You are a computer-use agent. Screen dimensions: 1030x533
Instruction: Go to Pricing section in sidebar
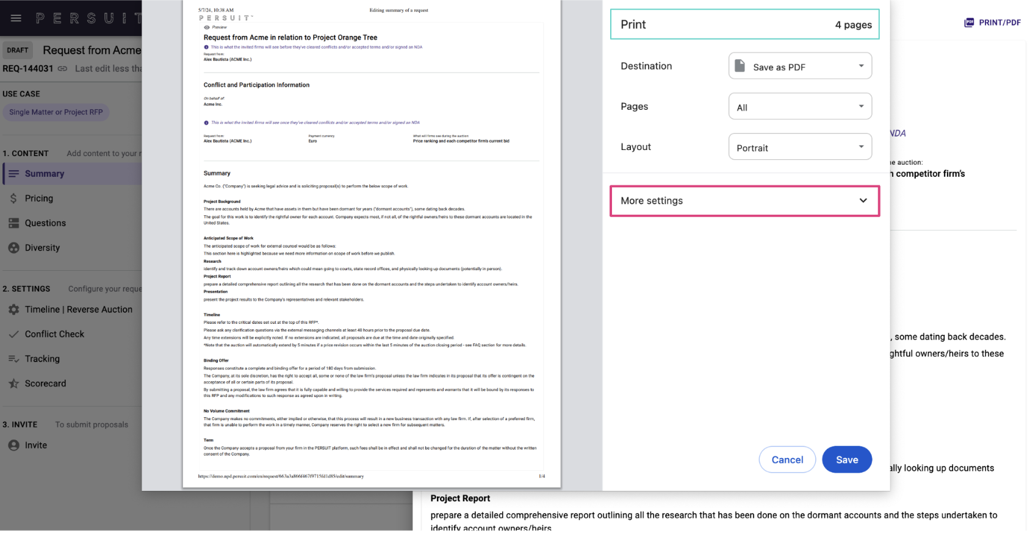[x=39, y=198]
